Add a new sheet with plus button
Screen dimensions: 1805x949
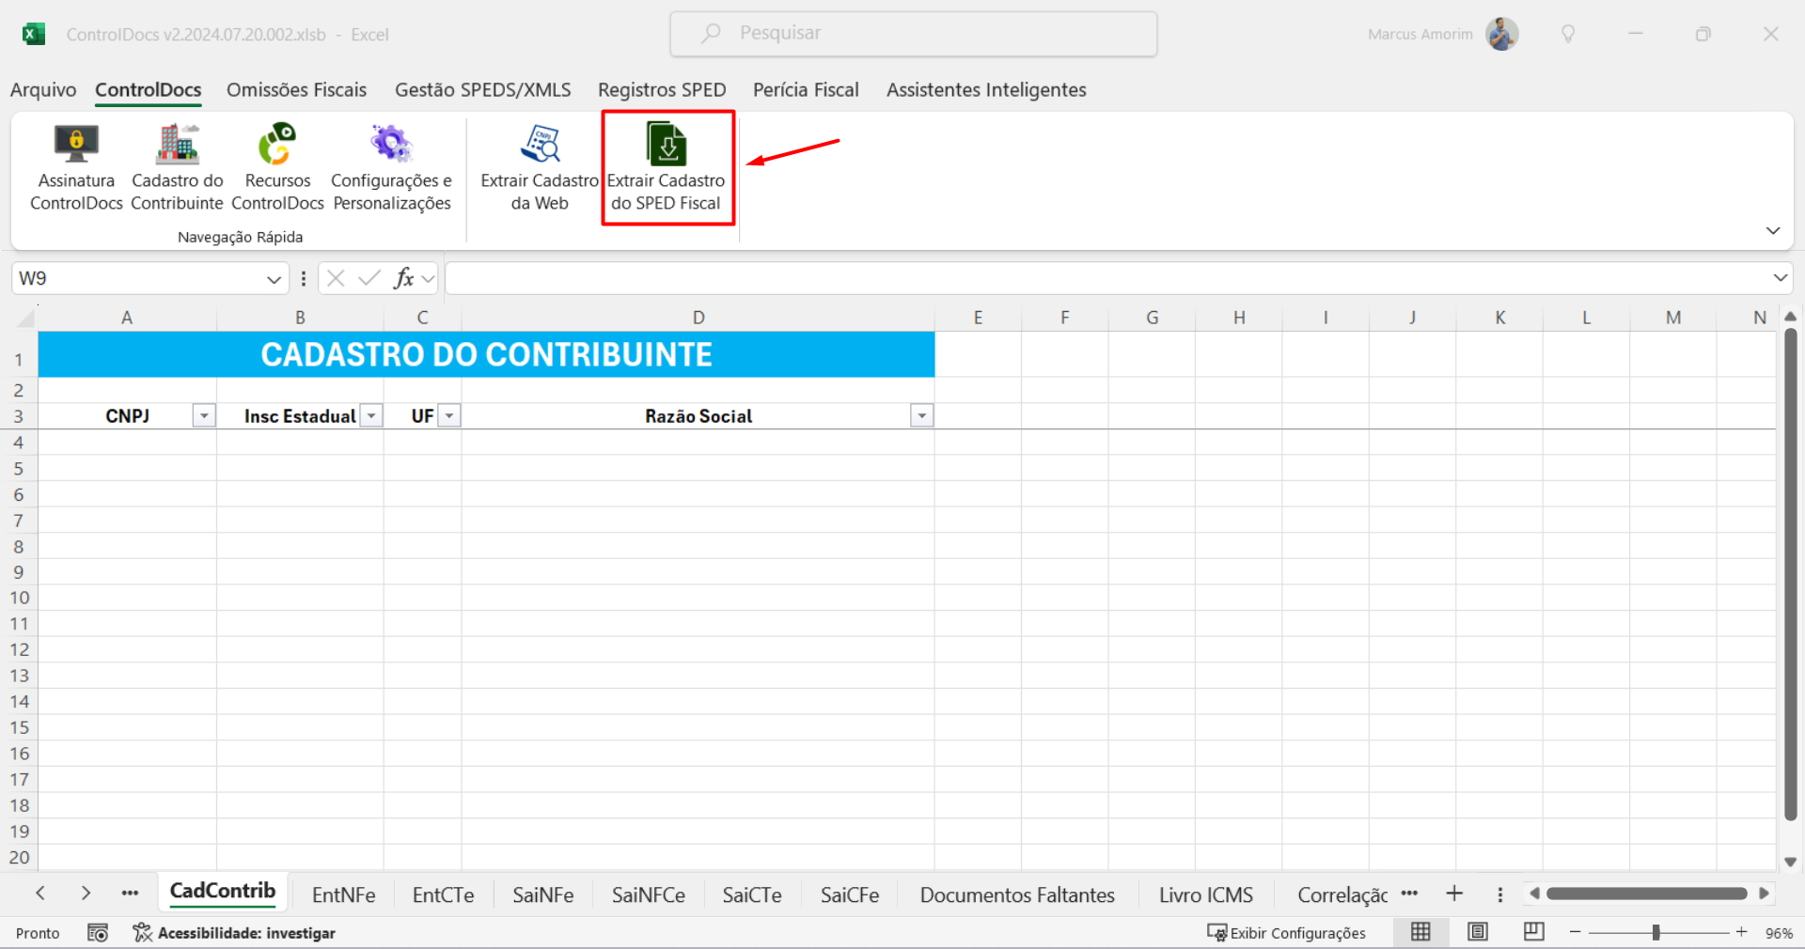[1454, 894]
